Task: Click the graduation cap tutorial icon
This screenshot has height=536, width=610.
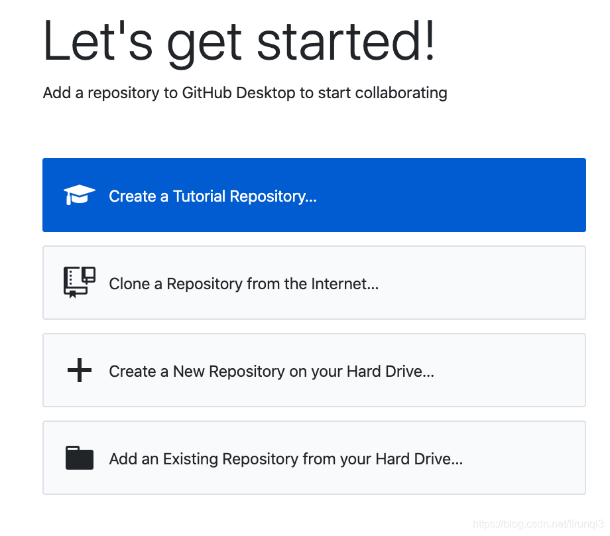Action: click(80, 194)
